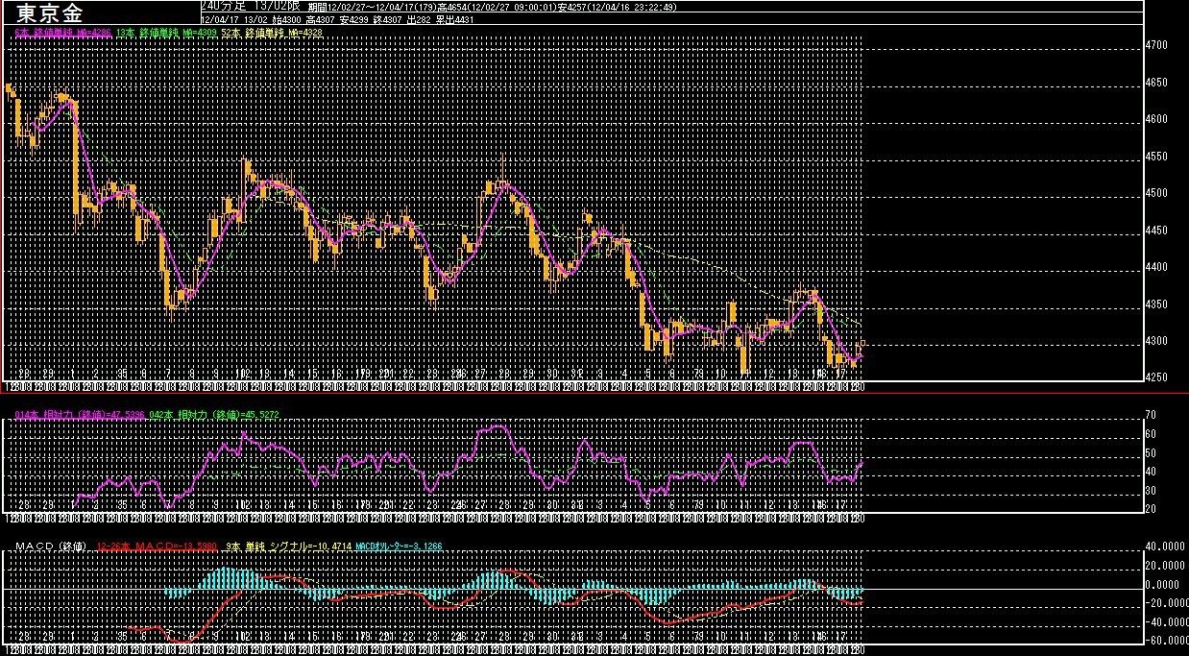This screenshot has width=1189, height=656.
Task: Click the cyan MACD oscillator legend
Action: (399, 547)
